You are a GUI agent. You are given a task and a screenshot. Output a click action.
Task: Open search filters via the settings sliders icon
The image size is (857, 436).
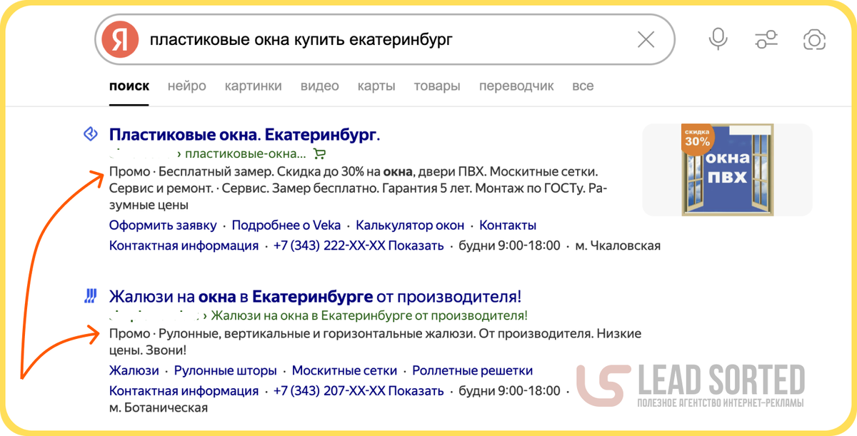point(766,39)
